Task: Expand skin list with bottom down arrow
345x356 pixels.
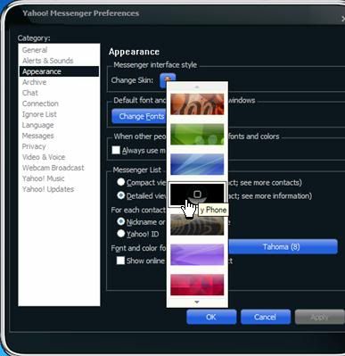Action: pyautogui.click(x=197, y=302)
